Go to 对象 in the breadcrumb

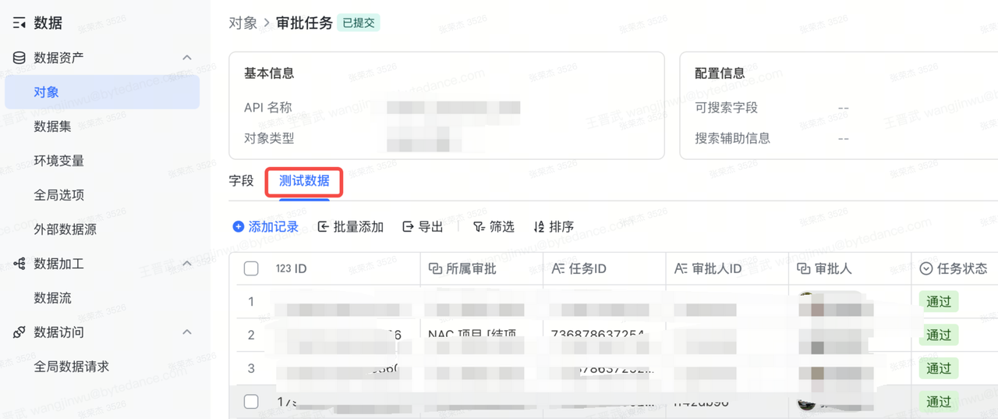(242, 23)
